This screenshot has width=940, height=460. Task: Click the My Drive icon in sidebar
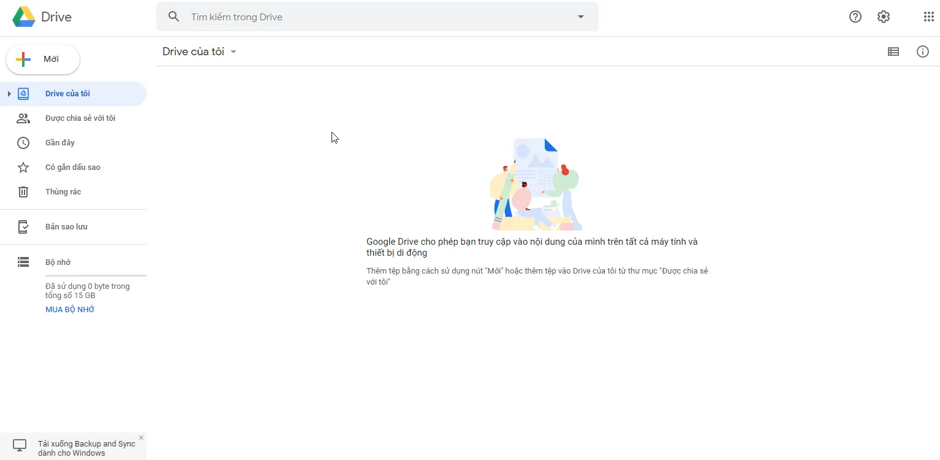[23, 94]
